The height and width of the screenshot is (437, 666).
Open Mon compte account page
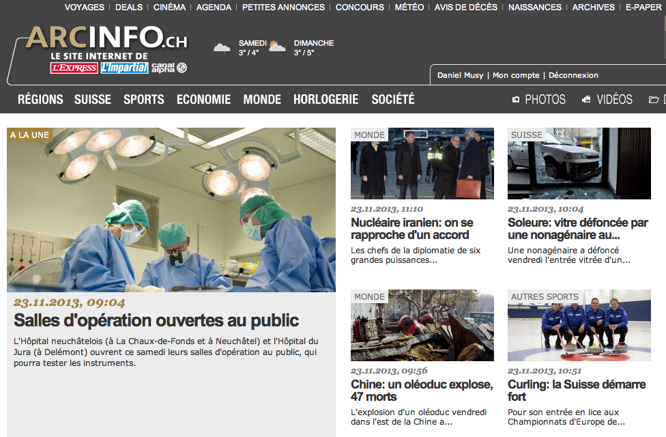point(516,76)
